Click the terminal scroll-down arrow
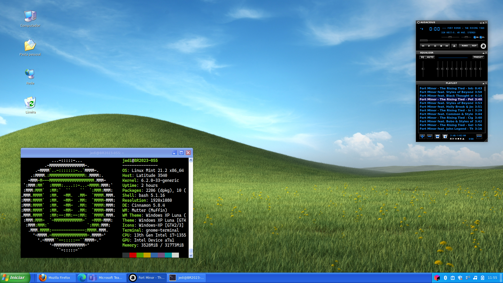Screen dimensions: 503x283 (191, 255)
